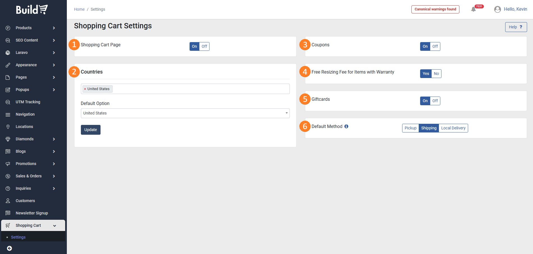Viewport: 533px width, 254px height.
Task: Click Canonical warnings found button
Action: coord(435,9)
